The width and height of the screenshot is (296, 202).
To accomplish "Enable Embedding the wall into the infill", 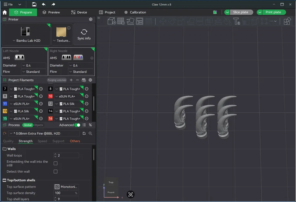I will (56, 163).
